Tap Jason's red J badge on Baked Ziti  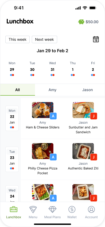coord(94,157)
